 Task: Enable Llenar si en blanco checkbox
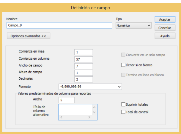tap(123, 65)
